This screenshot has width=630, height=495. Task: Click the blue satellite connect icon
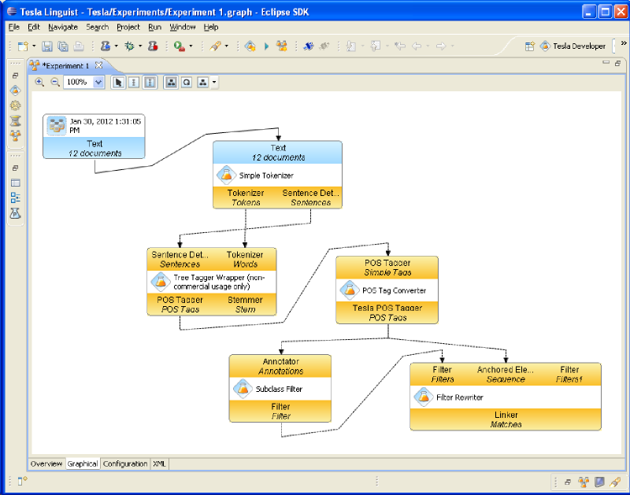(308, 46)
